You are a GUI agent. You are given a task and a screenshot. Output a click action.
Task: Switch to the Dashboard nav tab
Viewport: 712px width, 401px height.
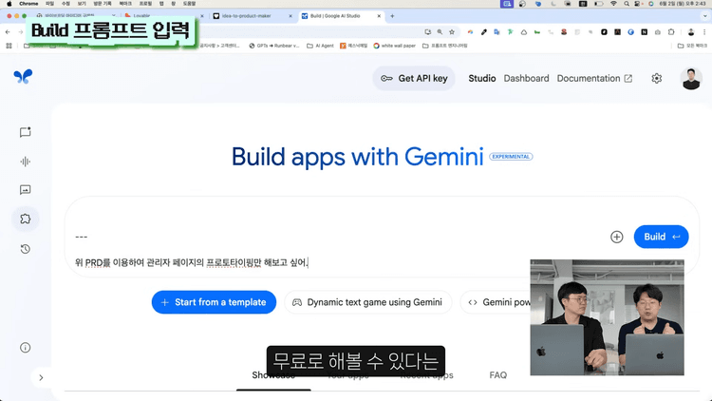(x=526, y=79)
